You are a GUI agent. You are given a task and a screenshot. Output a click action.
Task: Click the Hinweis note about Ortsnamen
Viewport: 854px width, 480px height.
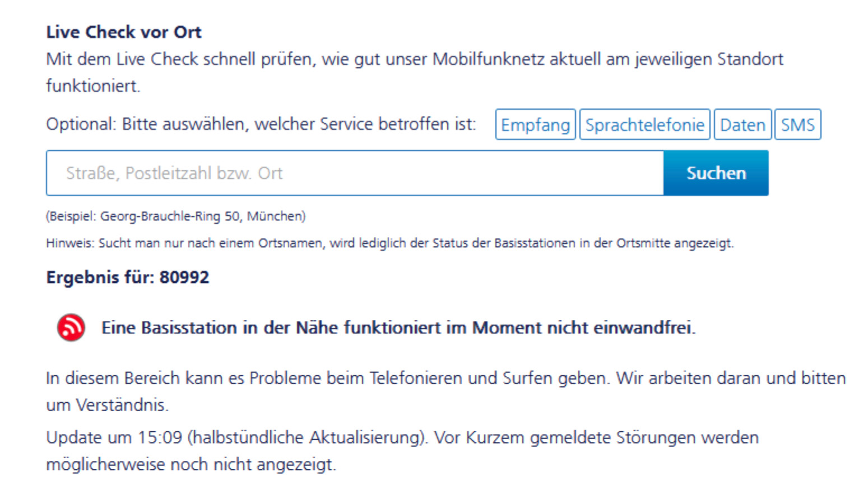pos(390,243)
